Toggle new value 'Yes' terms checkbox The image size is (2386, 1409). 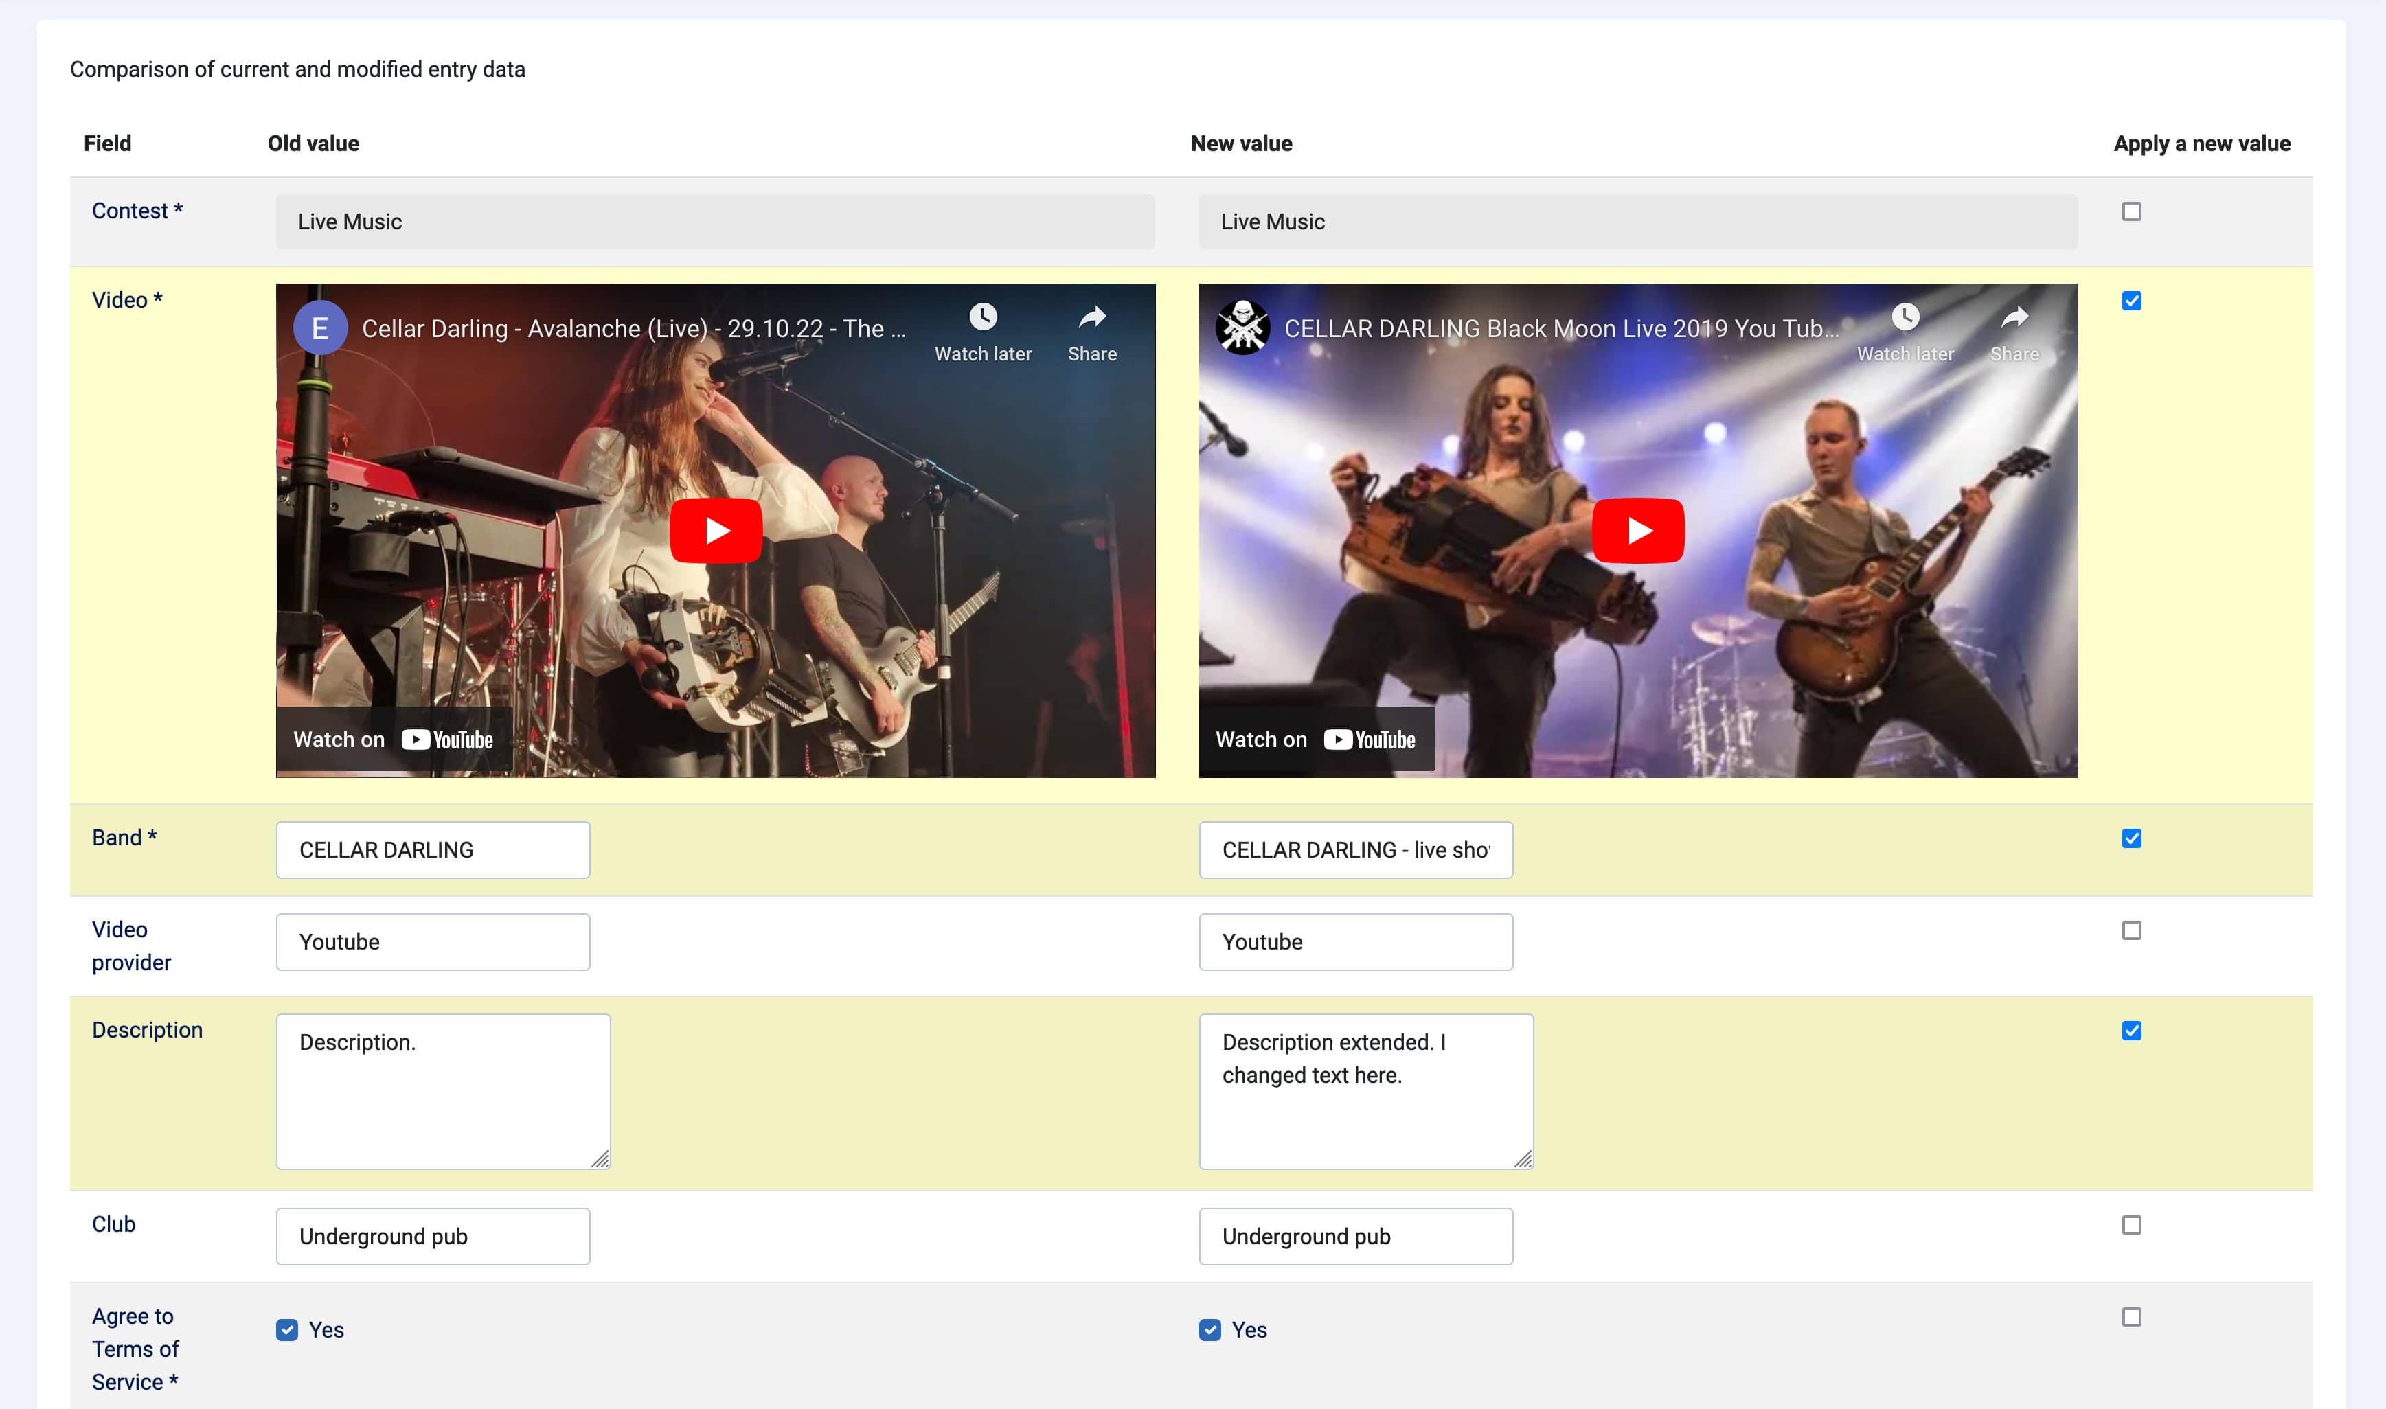[x=1209, y=1330]
